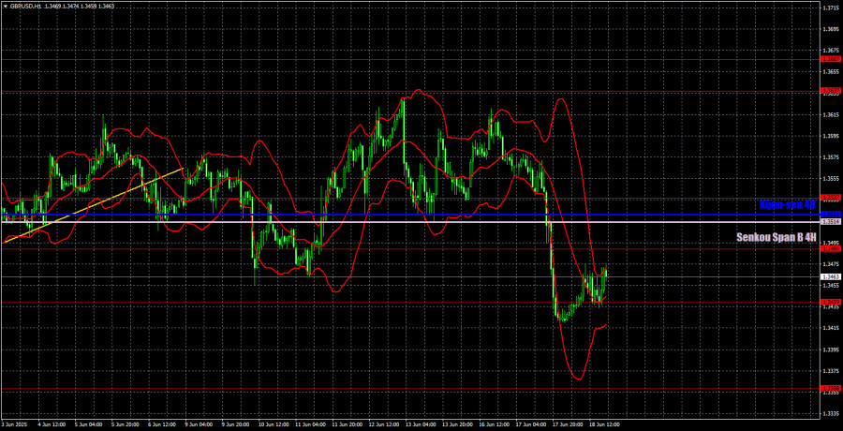Viewport: 843px width, 431px height.
Task: Click the 1.3695 price scale value
Action: [x=830, y=29]
